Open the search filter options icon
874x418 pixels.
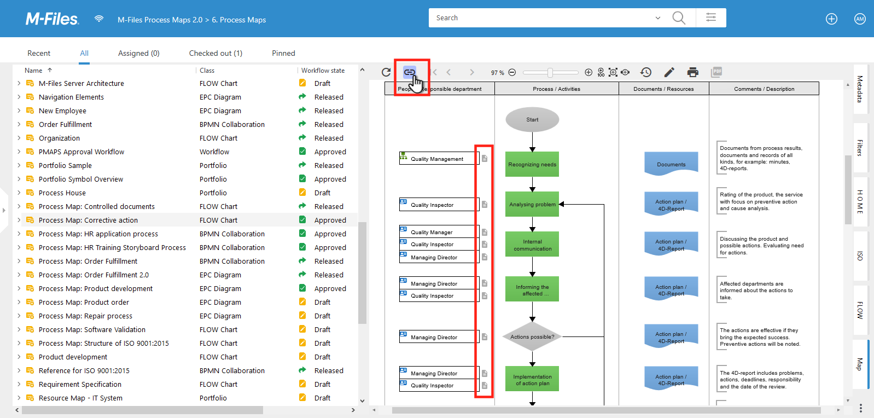(x=711, y=18)
